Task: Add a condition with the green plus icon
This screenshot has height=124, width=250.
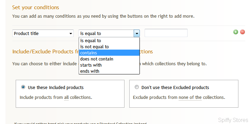Action: [x=236, y=32]
